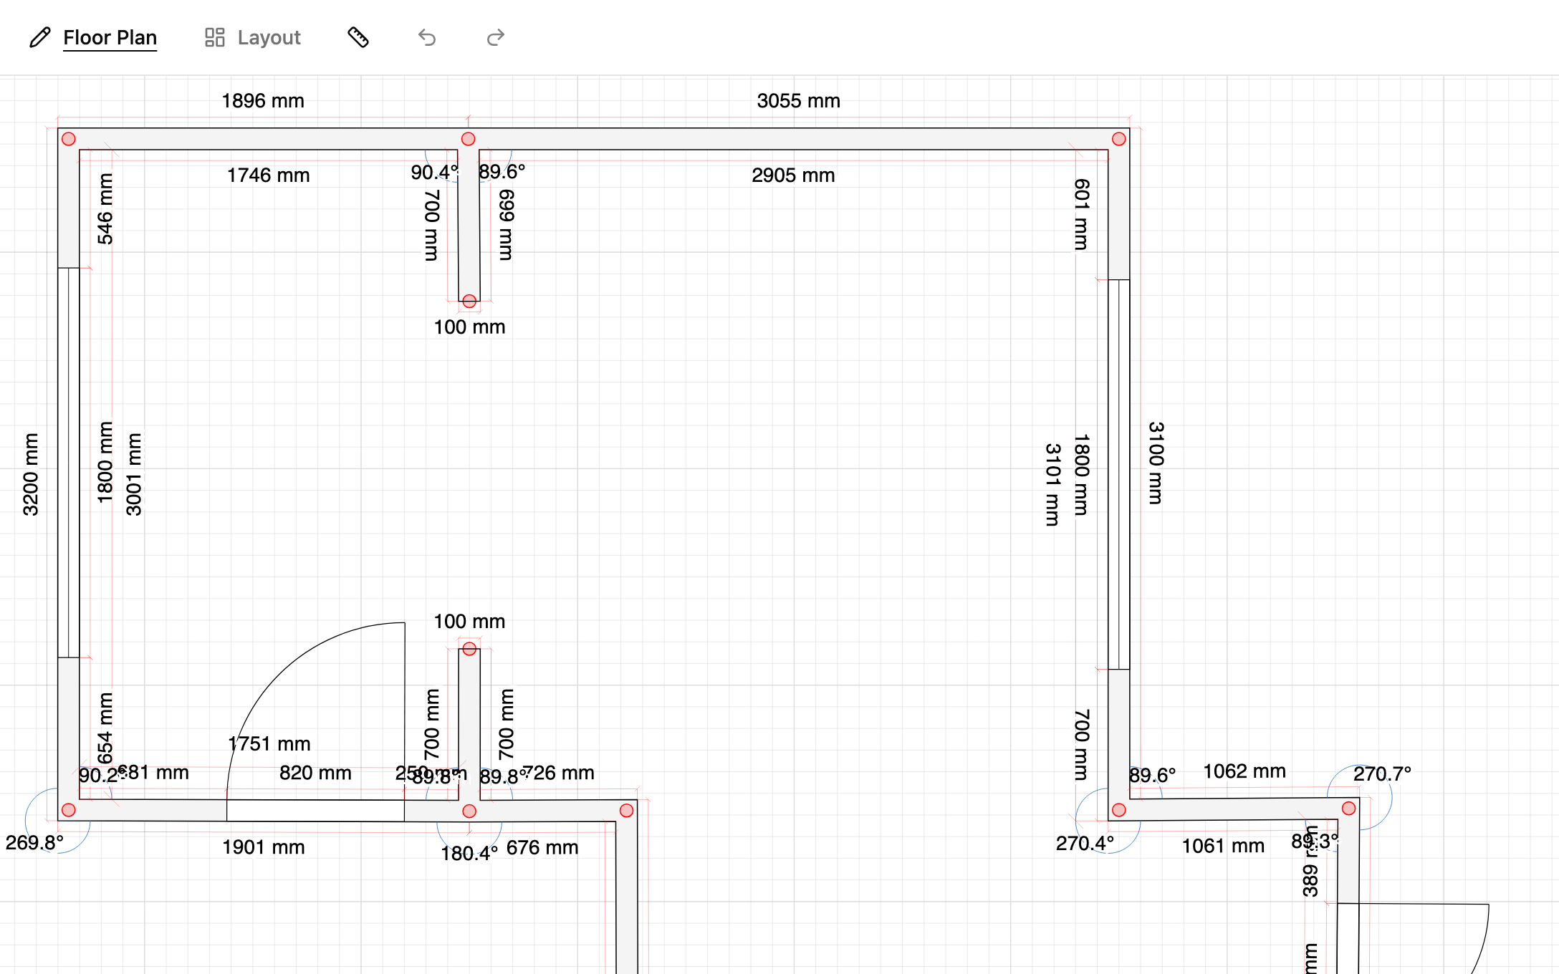The image size is (1559, 974).
Task: Click the 3101 mm dimension label
Action: pos(1052,485)
